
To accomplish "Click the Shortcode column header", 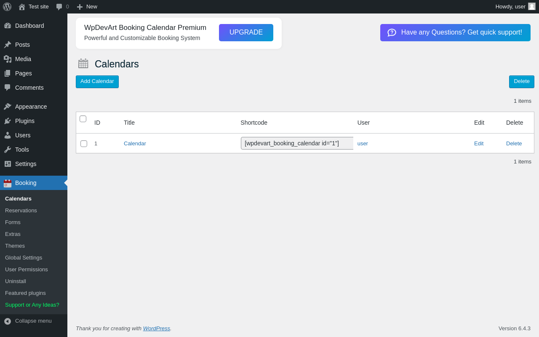I will point(254,123).
